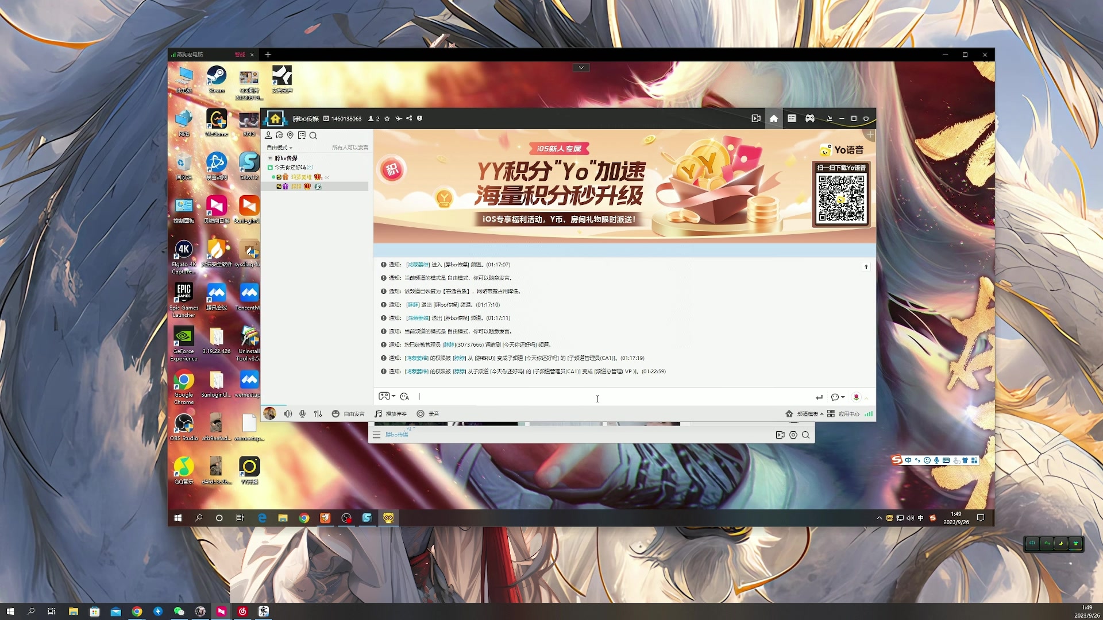
Task: Open 应用中心 app center
Action: (843, 414)
